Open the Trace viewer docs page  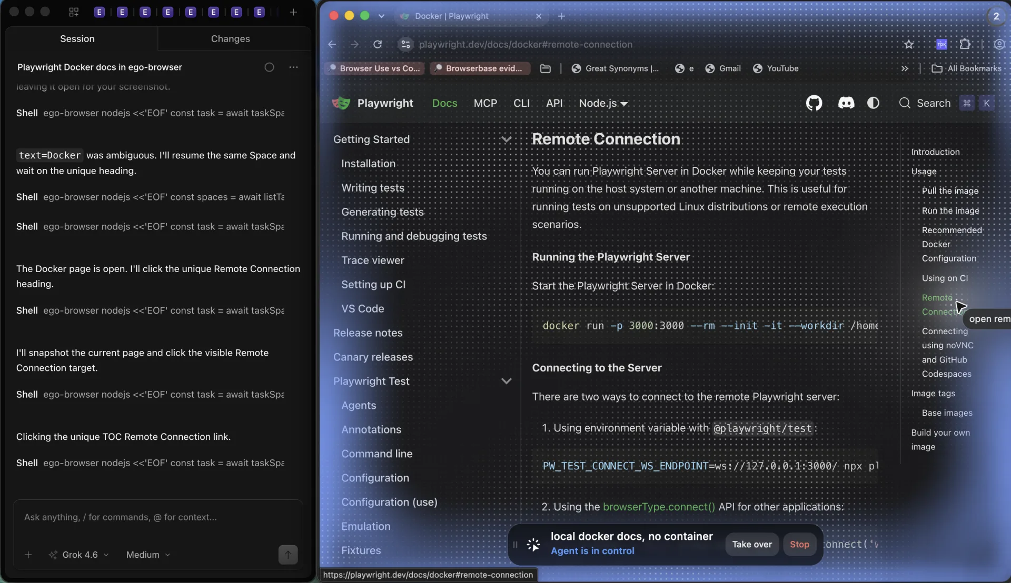pyautogui.click(x=372, y=260)
